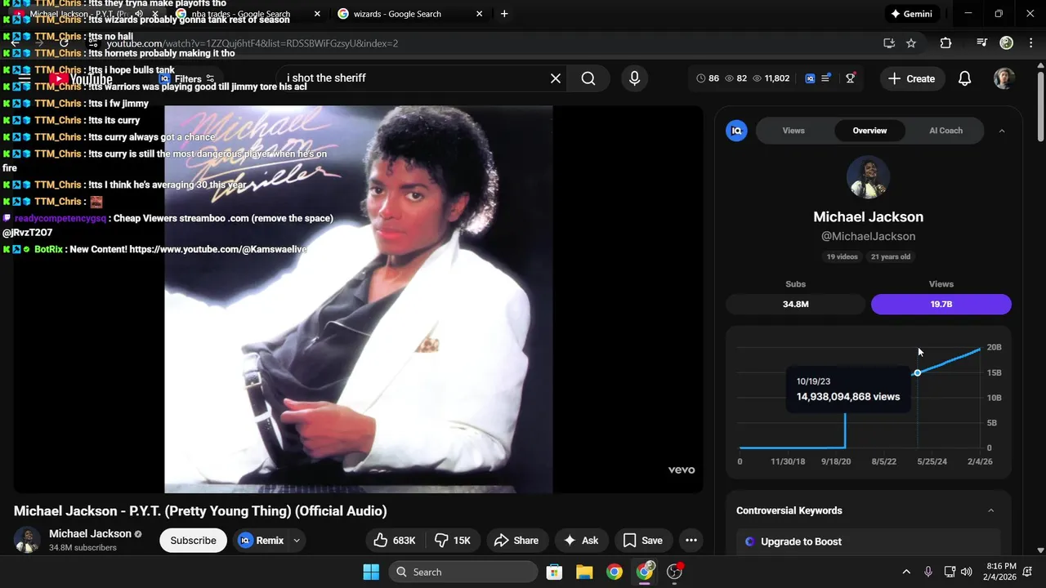Click the Thriller album video player
Image resolution: width=1046 pixels, height=588 pixels.
(358, 299)
